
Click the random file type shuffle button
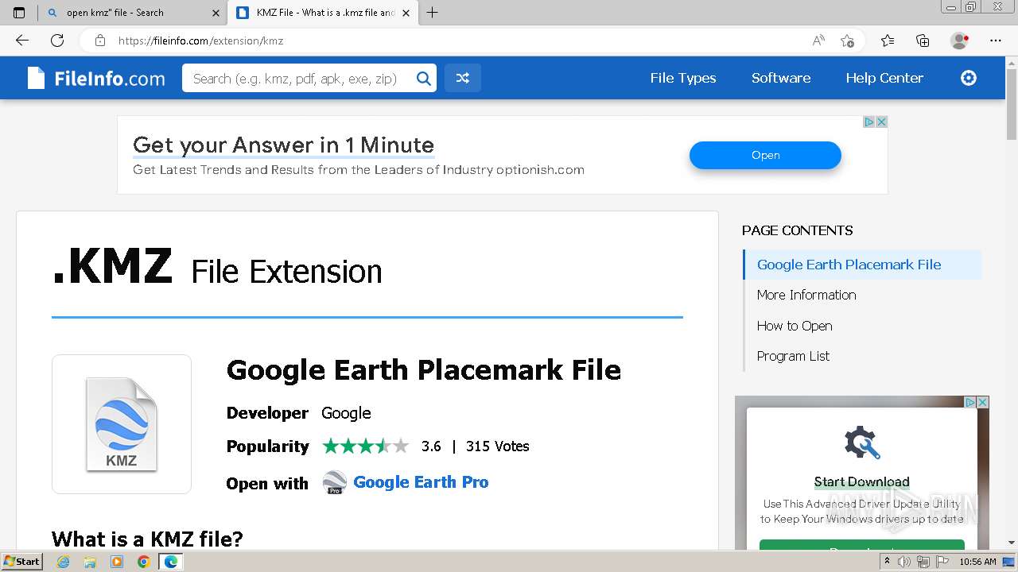pos(463,78)
